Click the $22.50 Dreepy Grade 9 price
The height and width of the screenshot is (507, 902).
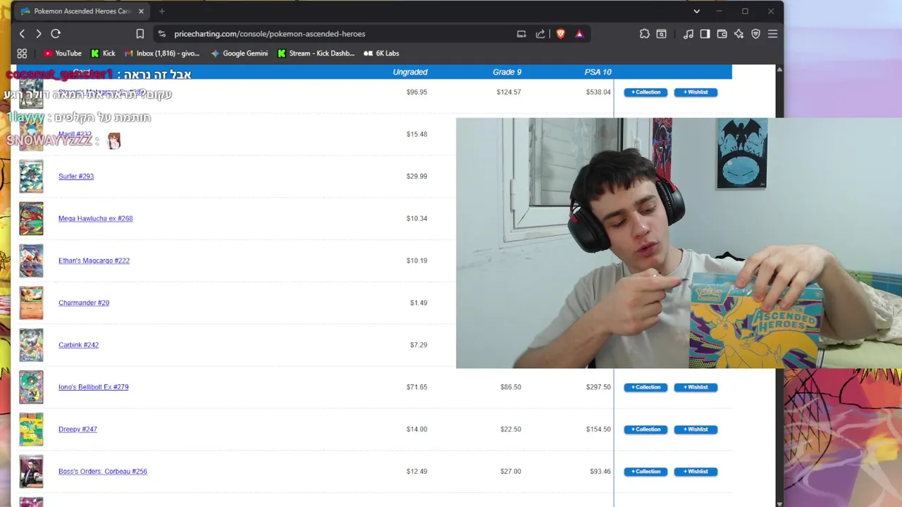click(510, 430)
